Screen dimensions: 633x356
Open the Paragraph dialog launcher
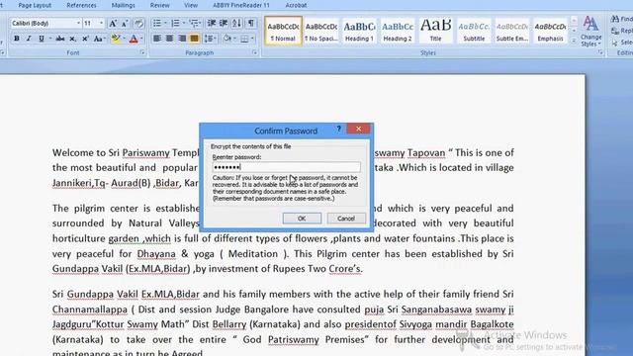pos(255,52)
